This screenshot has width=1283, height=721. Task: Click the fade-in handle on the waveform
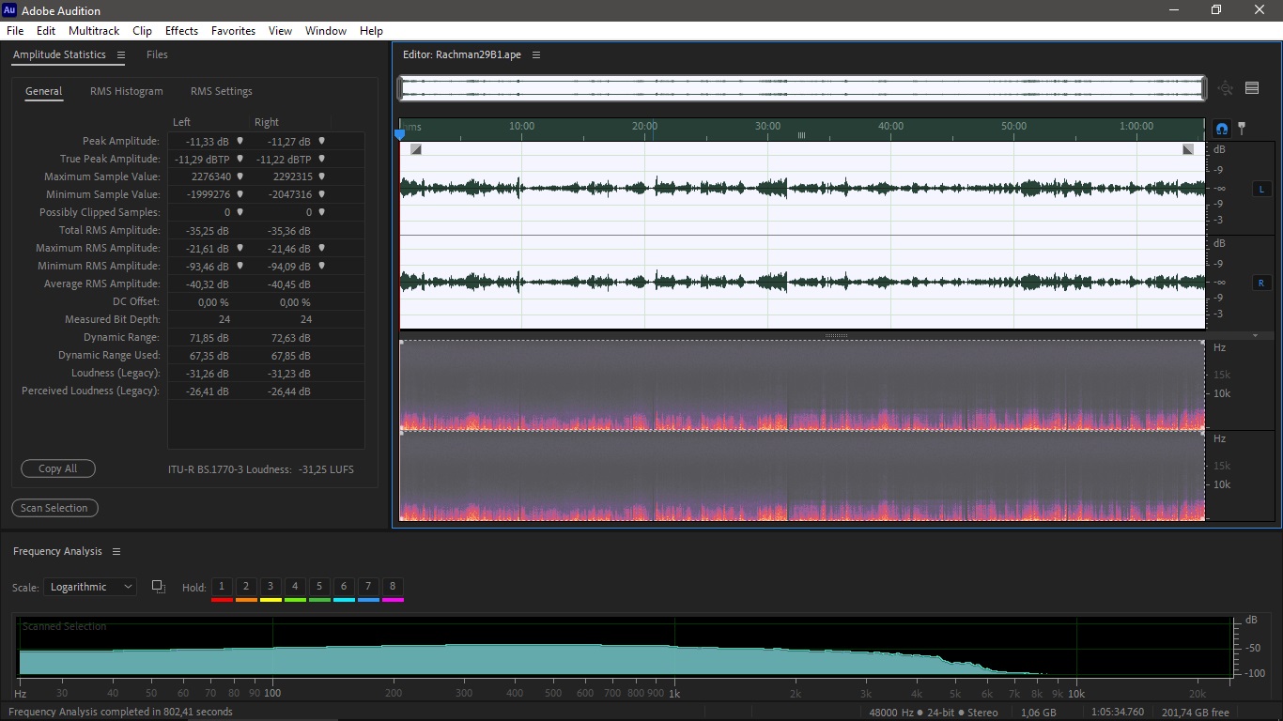click(x=416, y=149)
